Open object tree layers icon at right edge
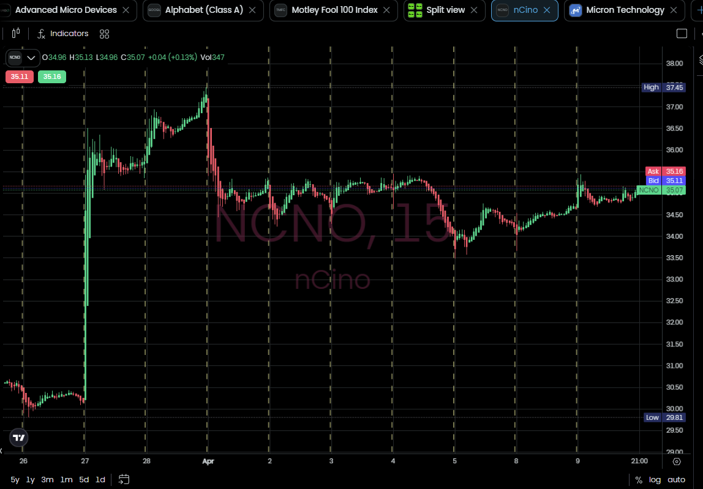 click(700, 60)
